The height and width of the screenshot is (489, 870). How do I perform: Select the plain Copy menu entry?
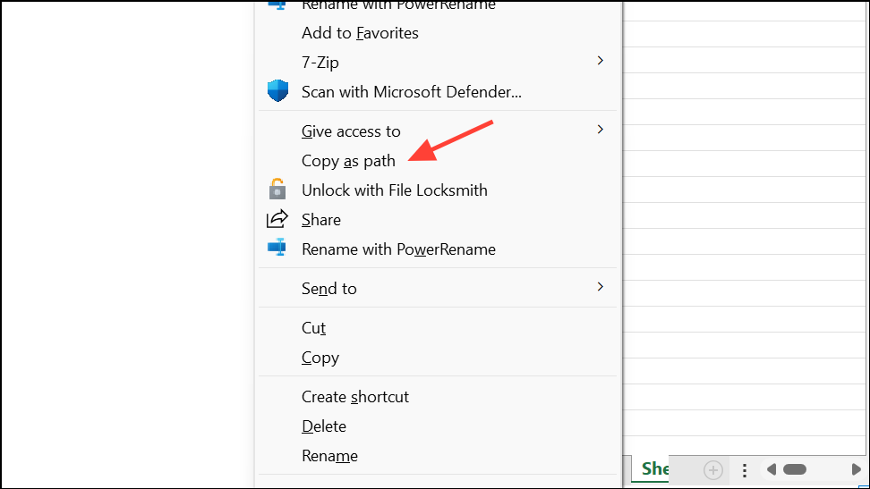[320, 358]
